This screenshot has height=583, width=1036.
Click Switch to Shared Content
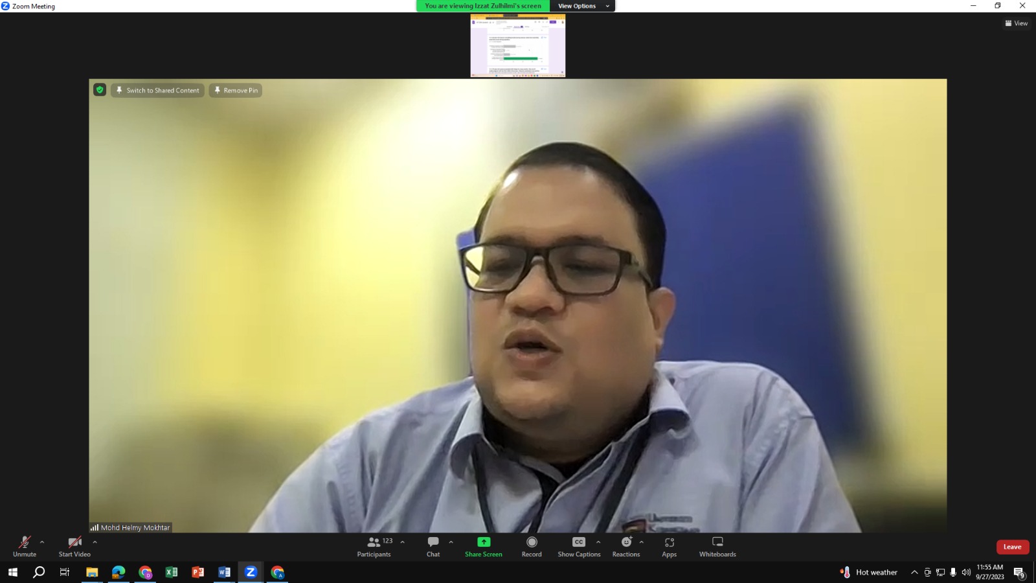[157, 90]
